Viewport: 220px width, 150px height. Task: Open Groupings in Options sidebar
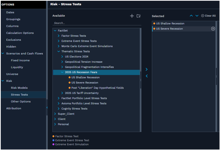pyautogui.click(x=13, y=19)
